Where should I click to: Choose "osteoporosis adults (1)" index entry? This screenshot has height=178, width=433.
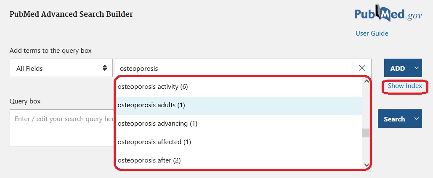pos(151,105)
